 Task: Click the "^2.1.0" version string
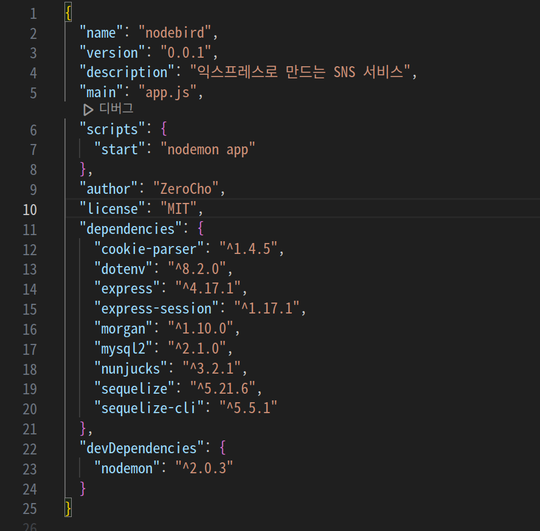196,348
